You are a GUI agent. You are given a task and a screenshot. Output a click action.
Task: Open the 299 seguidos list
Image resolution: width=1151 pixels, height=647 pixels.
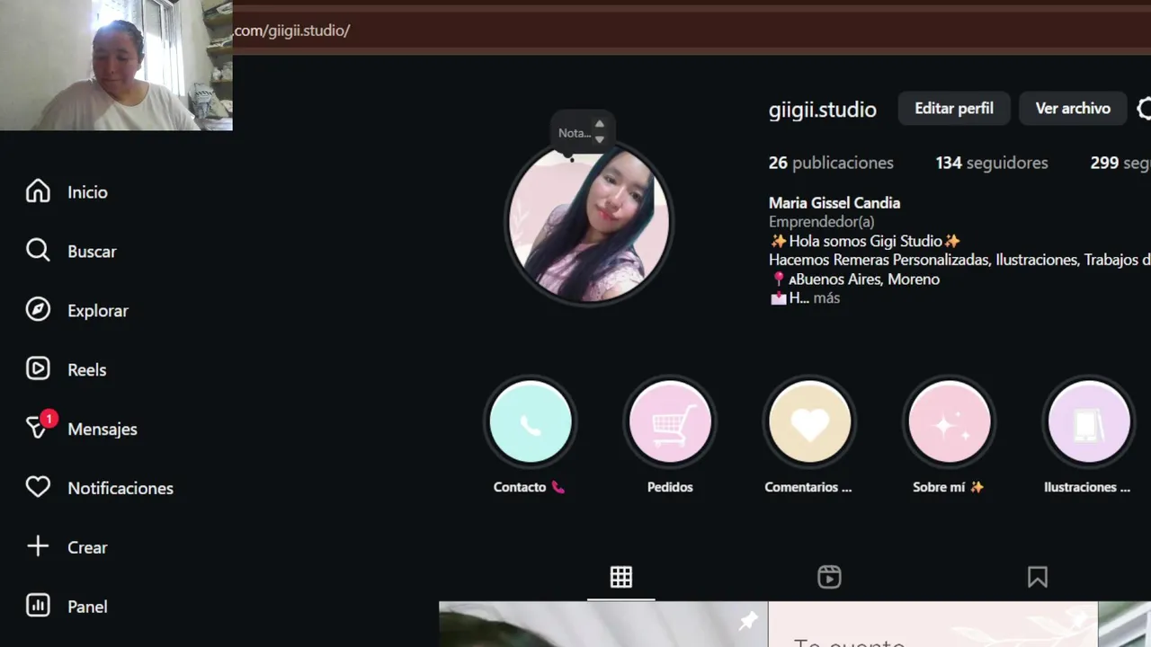coord(1120,163)
